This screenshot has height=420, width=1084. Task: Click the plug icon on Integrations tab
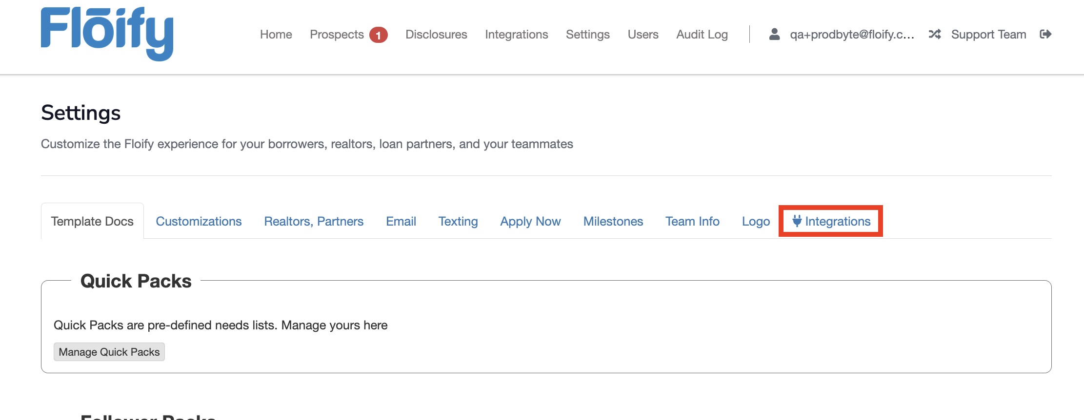[797, 221]
